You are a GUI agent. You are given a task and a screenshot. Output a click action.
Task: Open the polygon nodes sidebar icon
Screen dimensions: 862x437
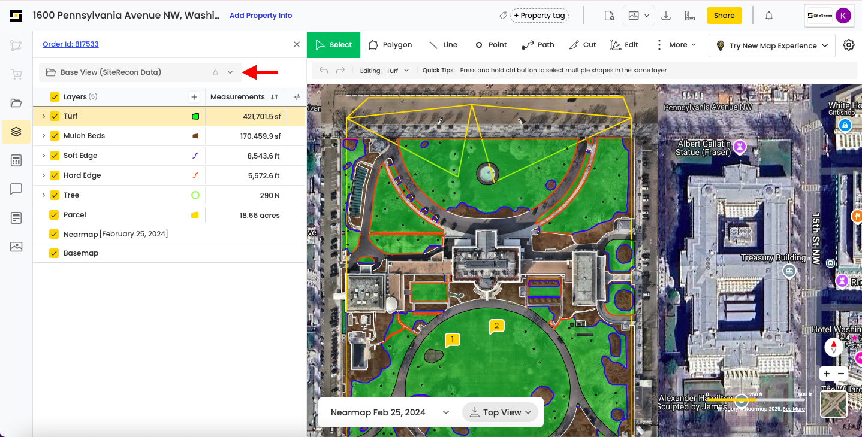[x=16, y=45]
